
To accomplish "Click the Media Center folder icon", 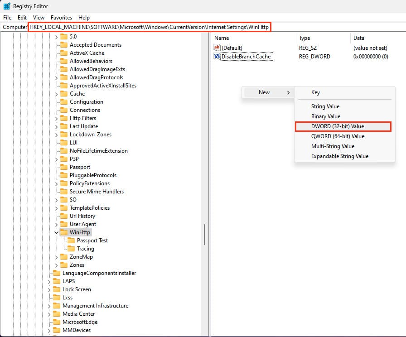I will tap(56, 314).
